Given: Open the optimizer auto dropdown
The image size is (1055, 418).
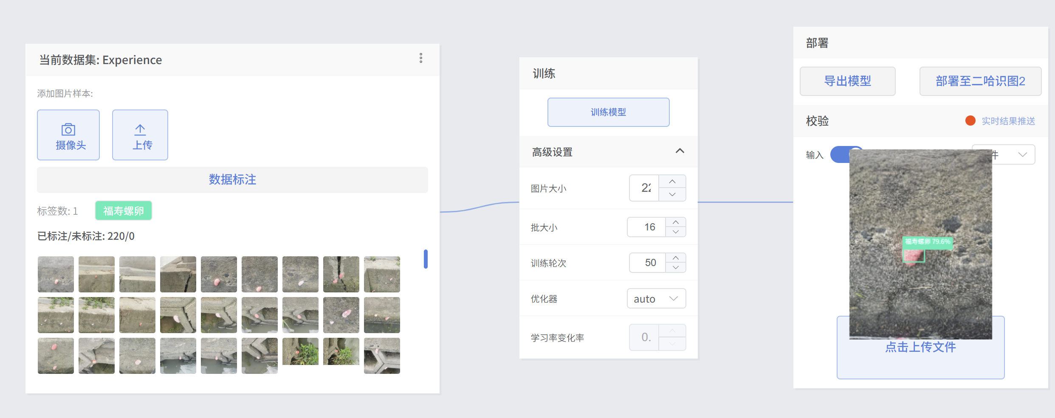Looking at the screenshot, I should point(656,299).
